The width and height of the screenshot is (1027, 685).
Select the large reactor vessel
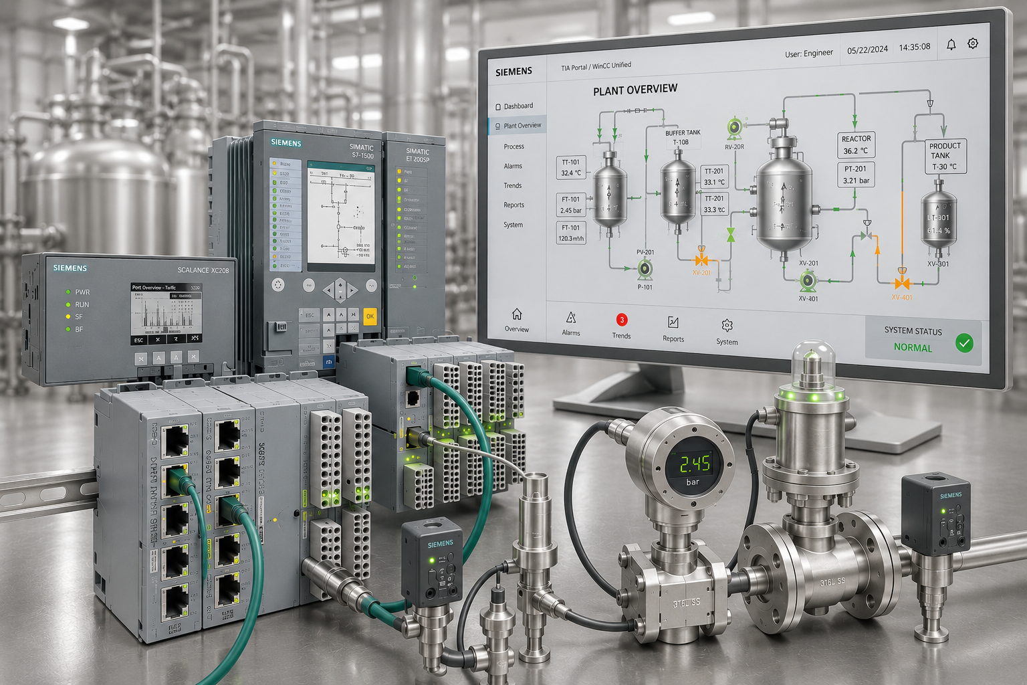[x=784, y=194]
